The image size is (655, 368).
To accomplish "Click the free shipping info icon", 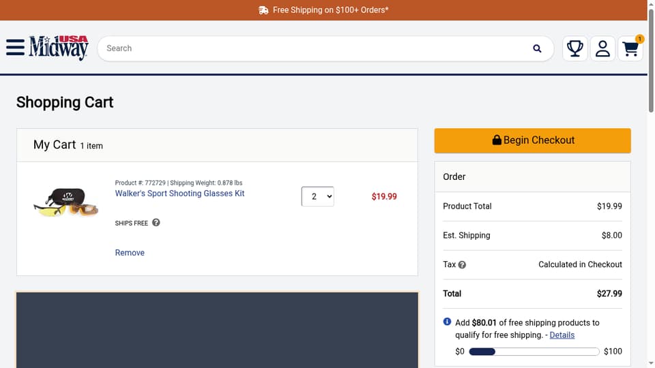I will 447,322.
